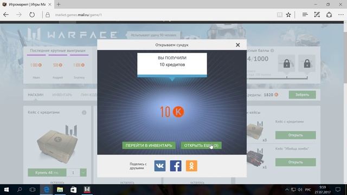Click second locked bonus reward
The height and width of the screenshot is (195, 347).
tap(307, 63)
